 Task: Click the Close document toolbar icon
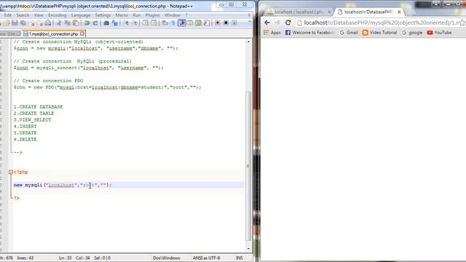pyautogui.click(x=32, y=23)
